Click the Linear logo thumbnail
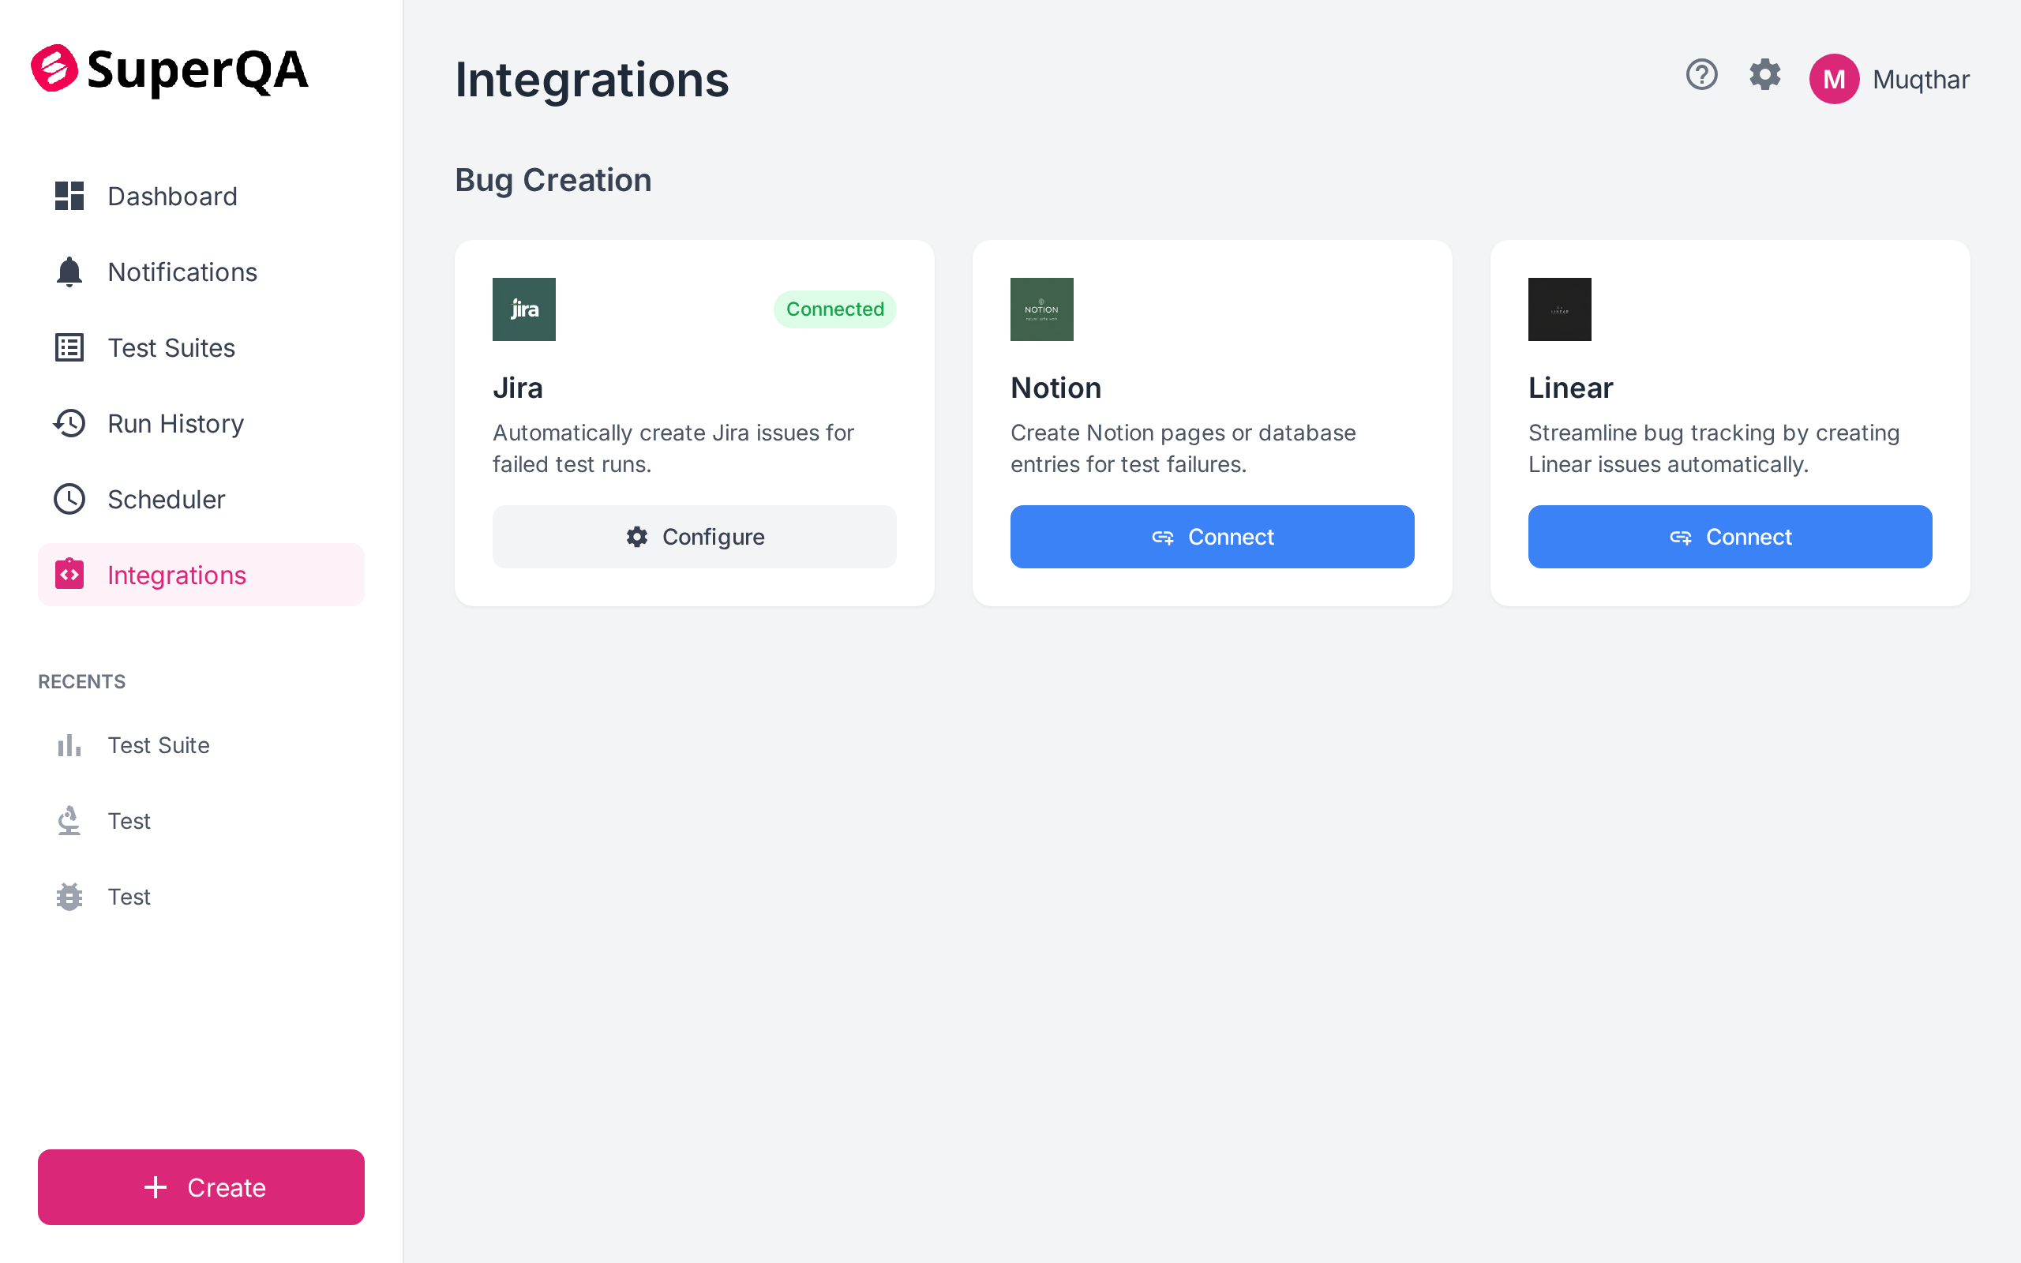 point(1559,309)
